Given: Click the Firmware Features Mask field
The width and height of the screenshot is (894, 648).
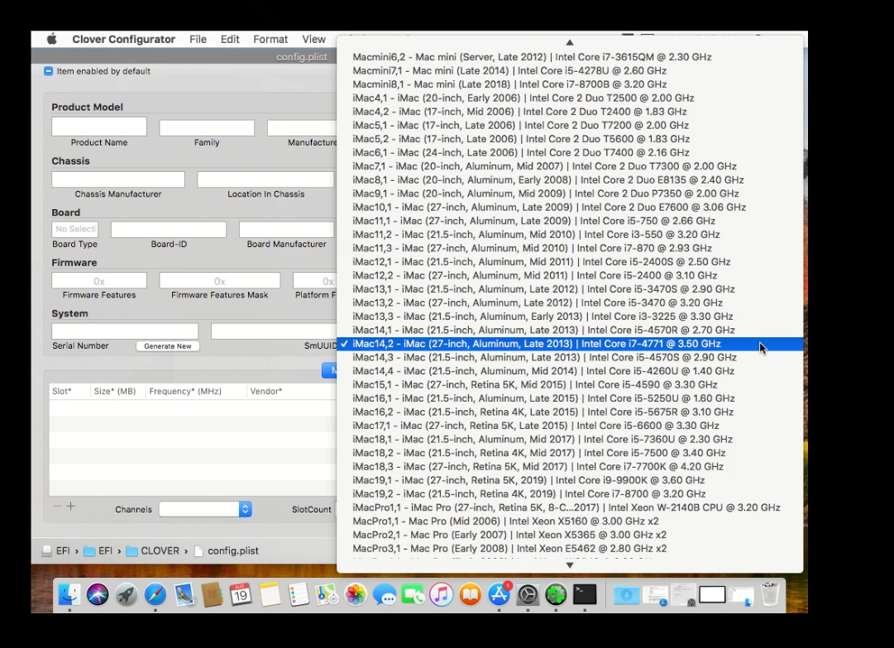Looking at the screenshot, I should (219, 280).
